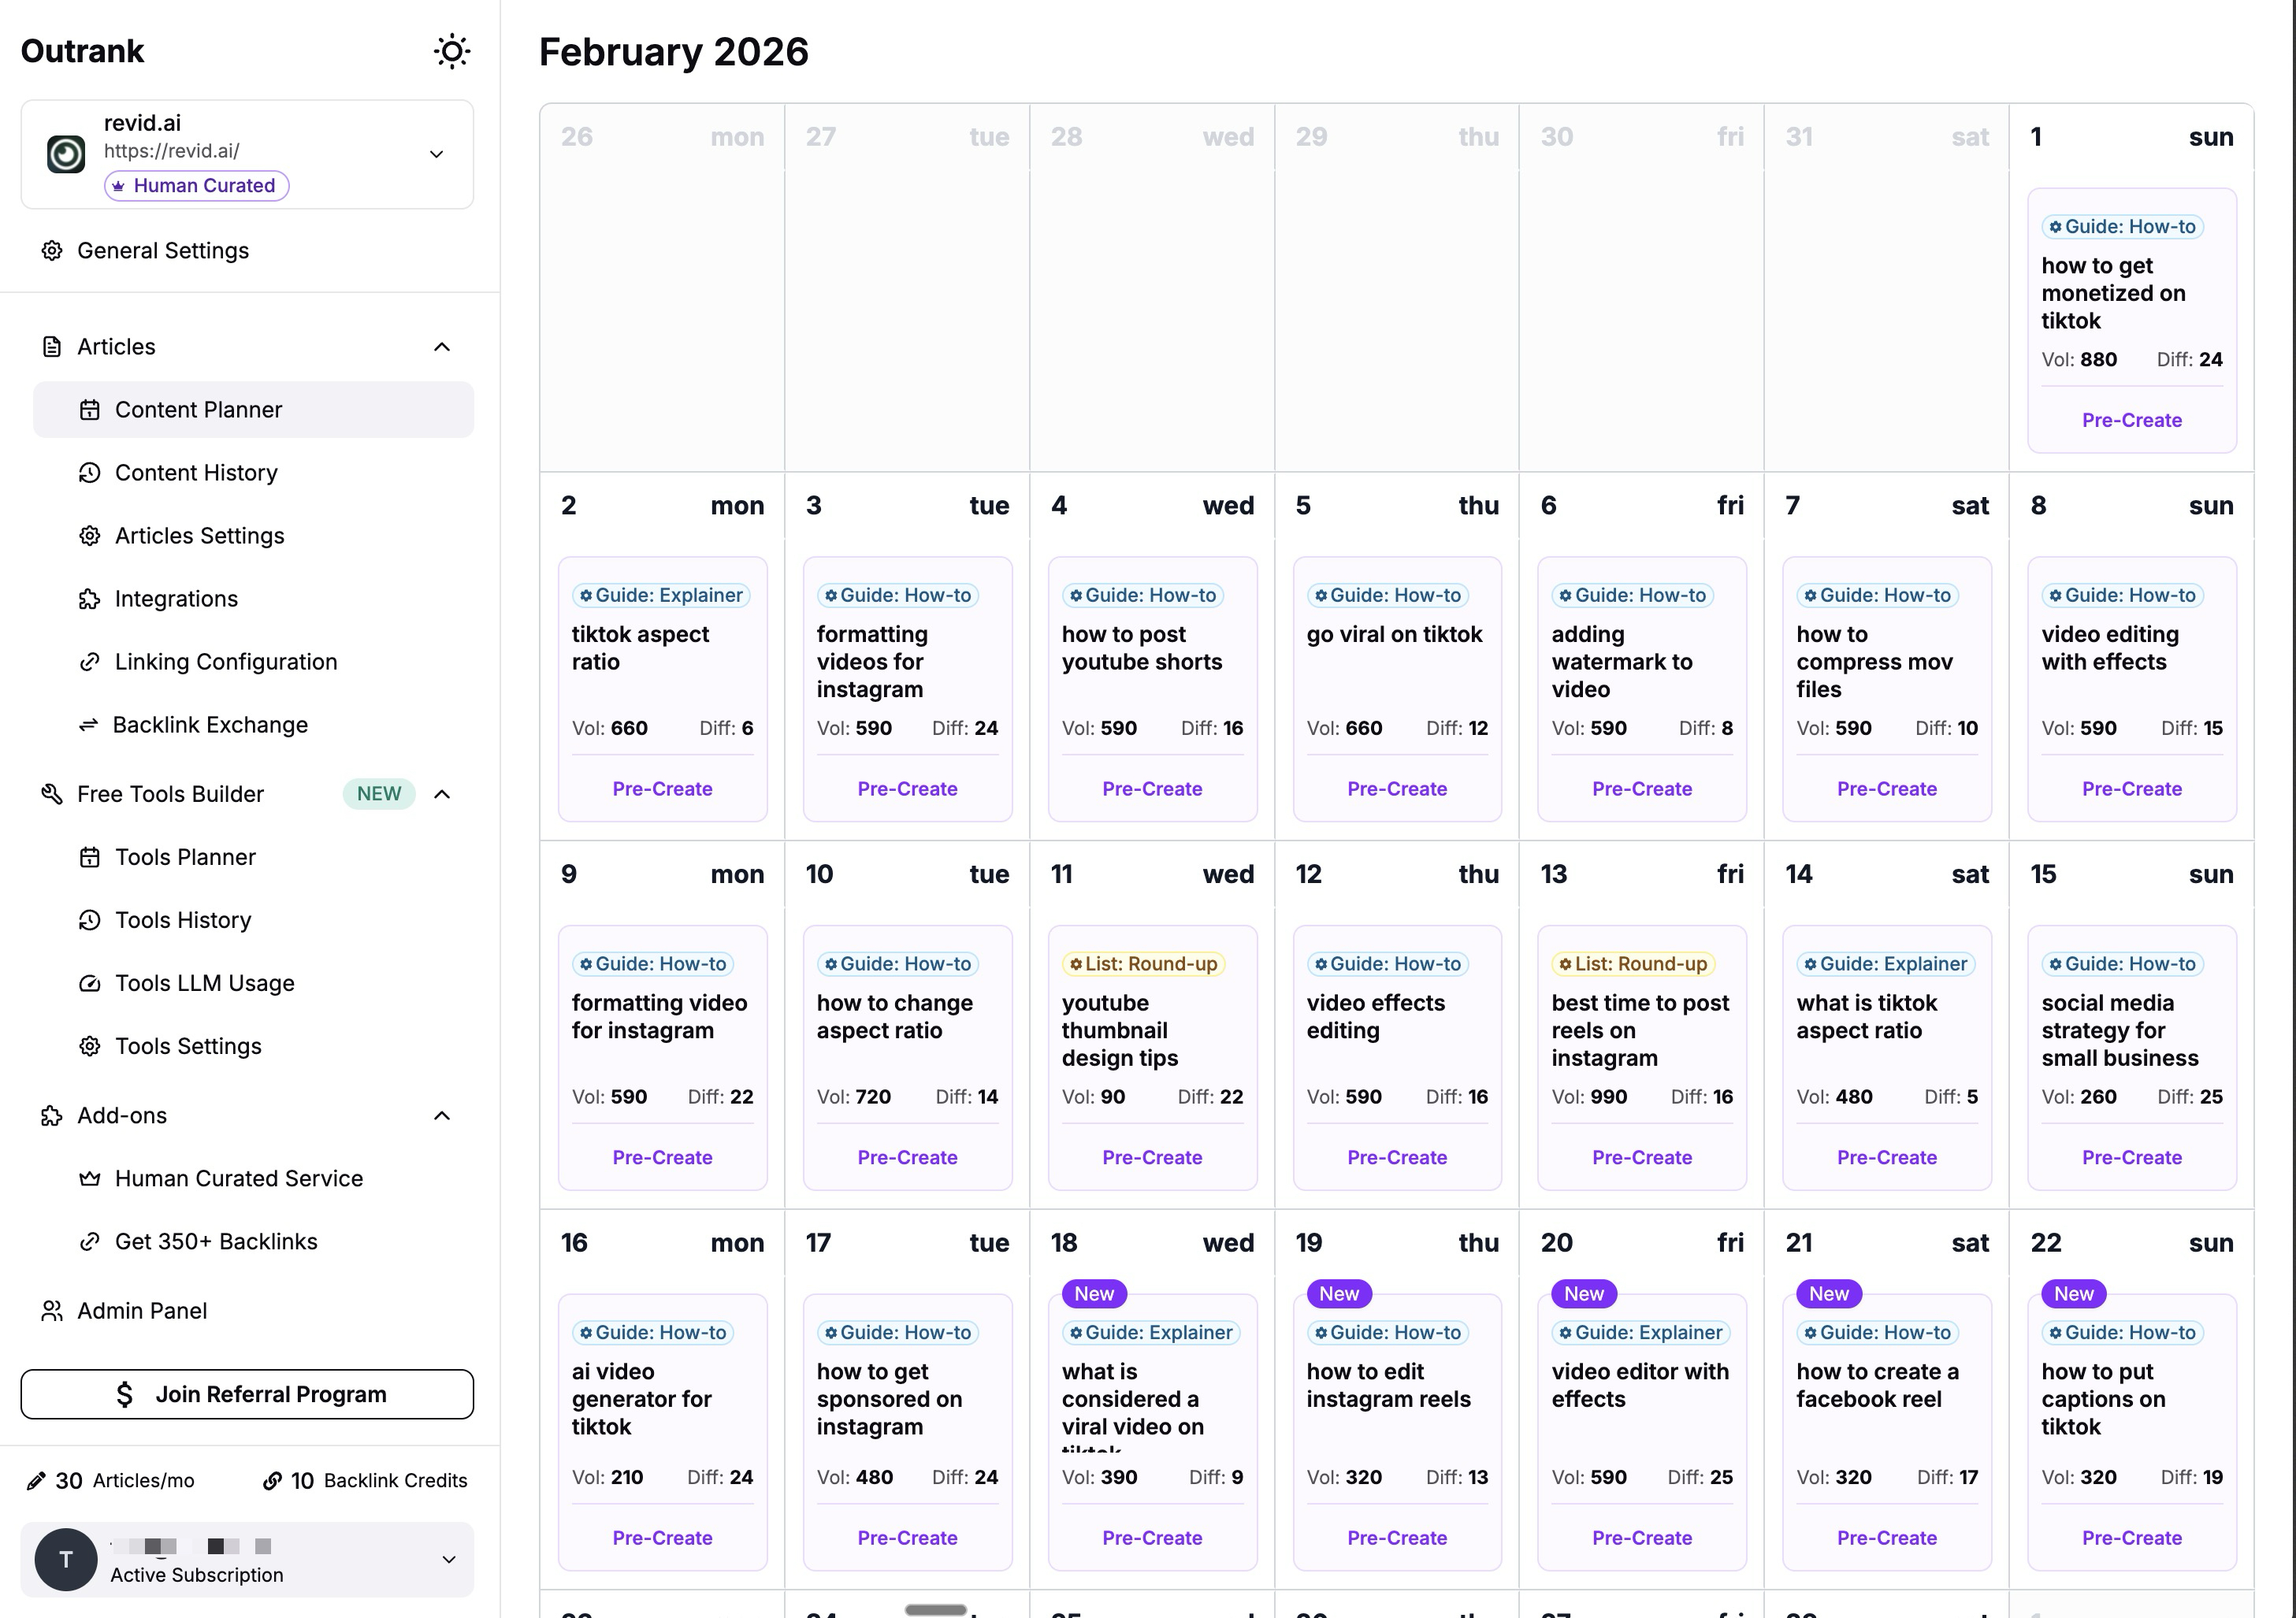The image size is (2296, 1618).
Task: Click the revid.ai site logo icon
Action: [x=66, y=154]
